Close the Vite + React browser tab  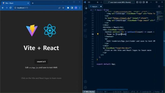pyautogui.click(x=28, y=3)
